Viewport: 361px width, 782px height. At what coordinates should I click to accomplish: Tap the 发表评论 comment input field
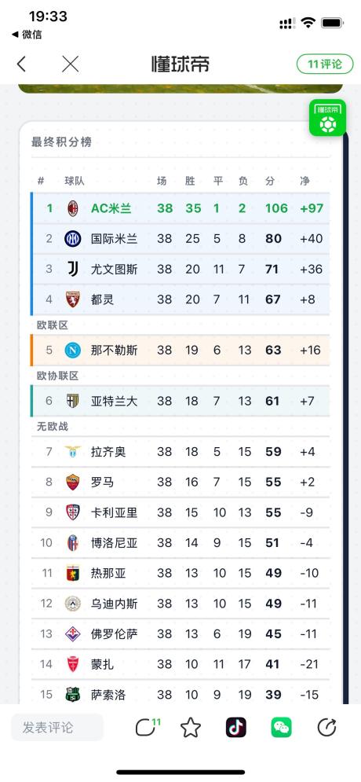[x=57, y=727]
